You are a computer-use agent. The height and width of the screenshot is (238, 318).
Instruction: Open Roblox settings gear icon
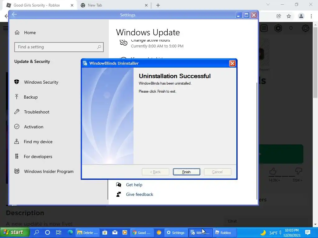306,28
